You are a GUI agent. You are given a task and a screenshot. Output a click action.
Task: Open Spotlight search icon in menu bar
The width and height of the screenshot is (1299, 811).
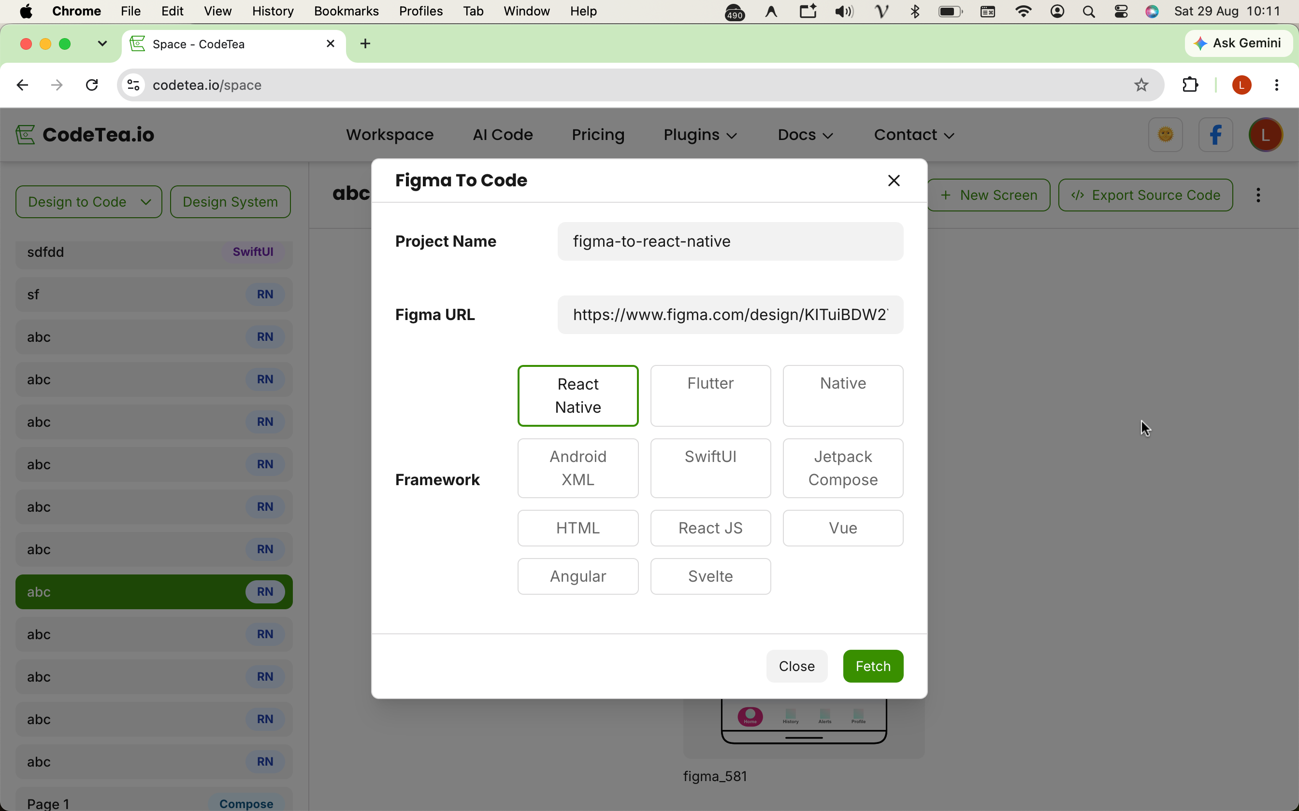pos(1089,11)
